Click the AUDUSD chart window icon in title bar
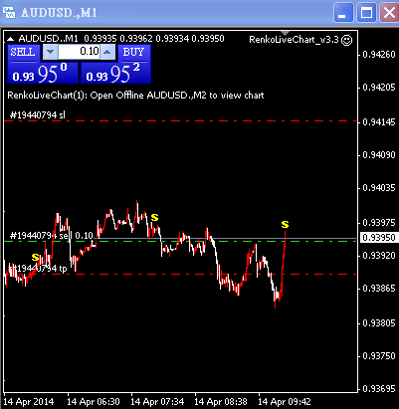Screen dimensions: 399x409 (9, 13)
